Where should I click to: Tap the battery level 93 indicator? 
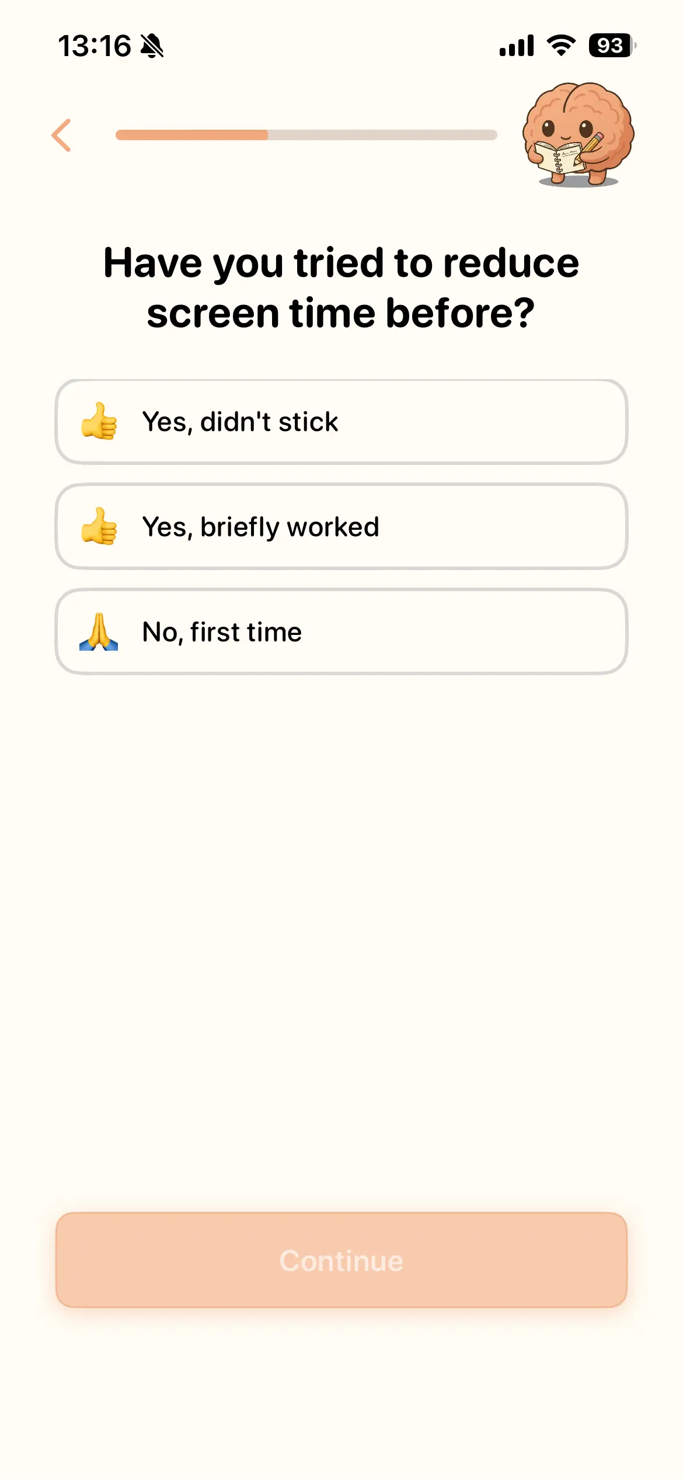pyautogui.click(x=611, y=46)
